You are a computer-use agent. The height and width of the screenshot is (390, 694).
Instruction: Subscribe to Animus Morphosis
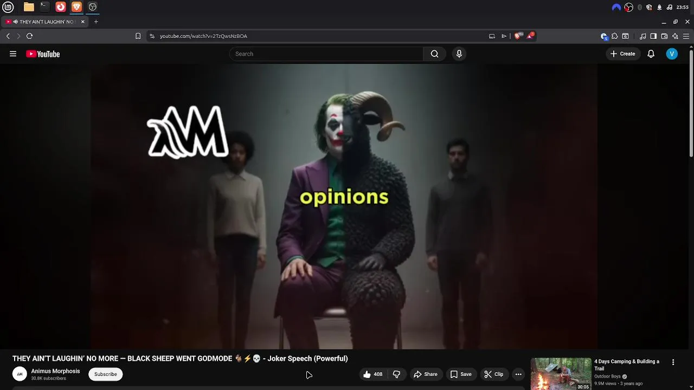tap(106, 374)
